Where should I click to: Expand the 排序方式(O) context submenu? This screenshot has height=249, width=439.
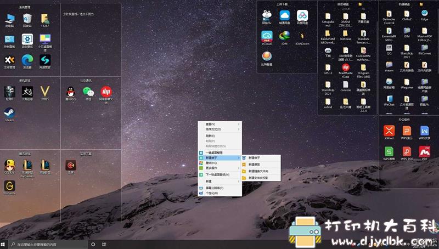(x=220, y=129)
